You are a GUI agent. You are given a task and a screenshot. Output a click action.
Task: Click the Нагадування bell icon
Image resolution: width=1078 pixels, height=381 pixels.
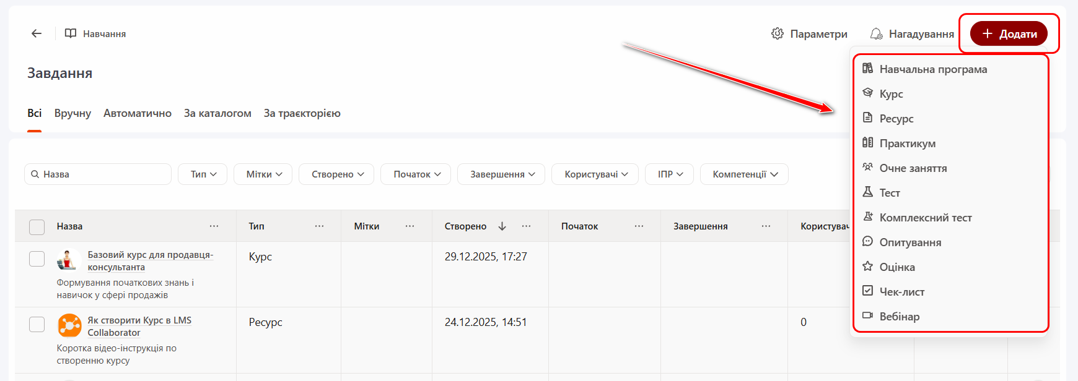pyautogui.click(x=876, y=33)
